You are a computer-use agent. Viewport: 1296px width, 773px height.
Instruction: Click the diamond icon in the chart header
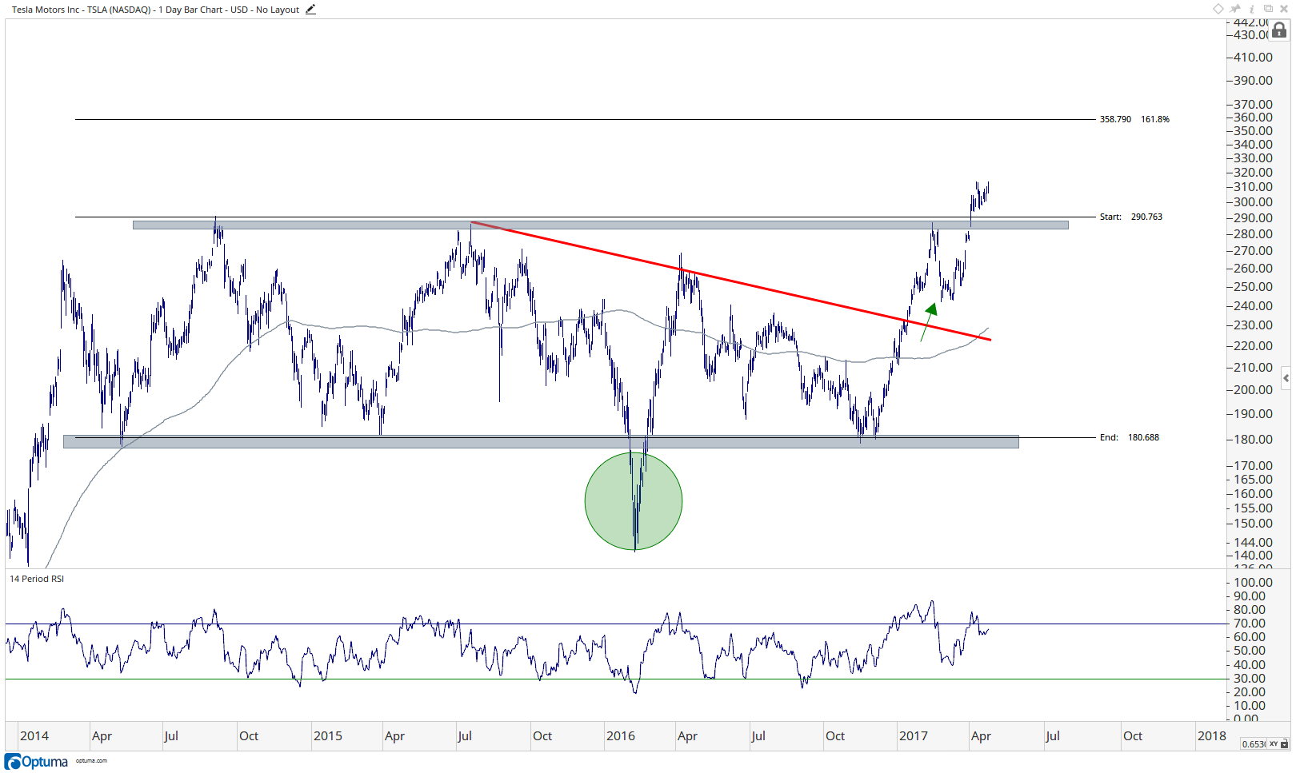1218,9
